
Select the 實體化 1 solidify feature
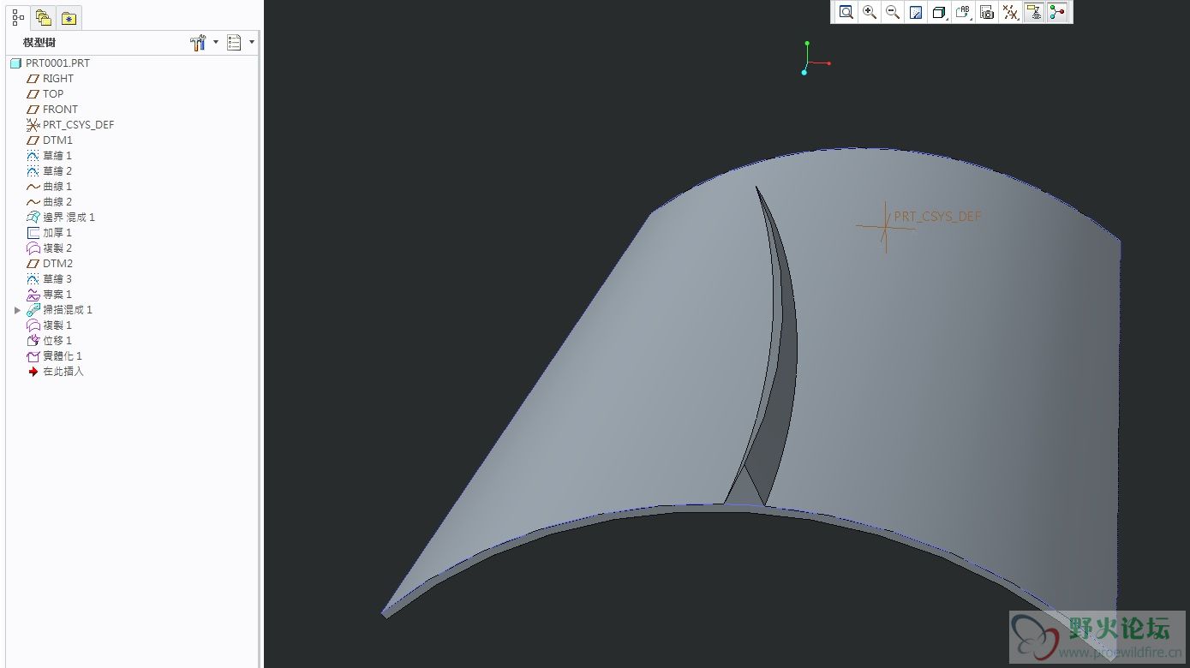tap(55, 356)
